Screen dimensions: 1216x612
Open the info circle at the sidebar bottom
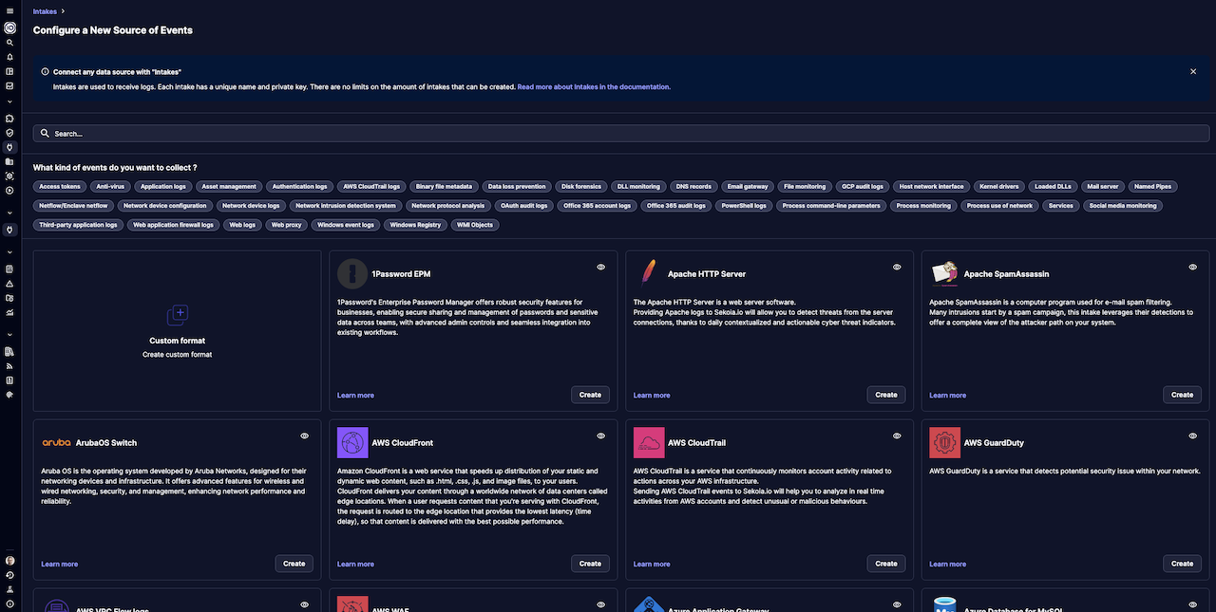[9, 603]
